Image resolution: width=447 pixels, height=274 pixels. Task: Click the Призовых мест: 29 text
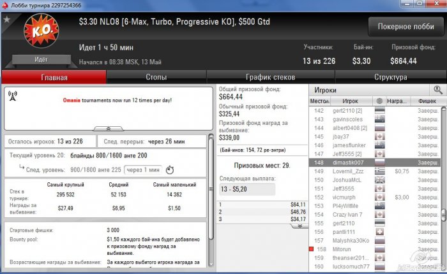point(262,165)
